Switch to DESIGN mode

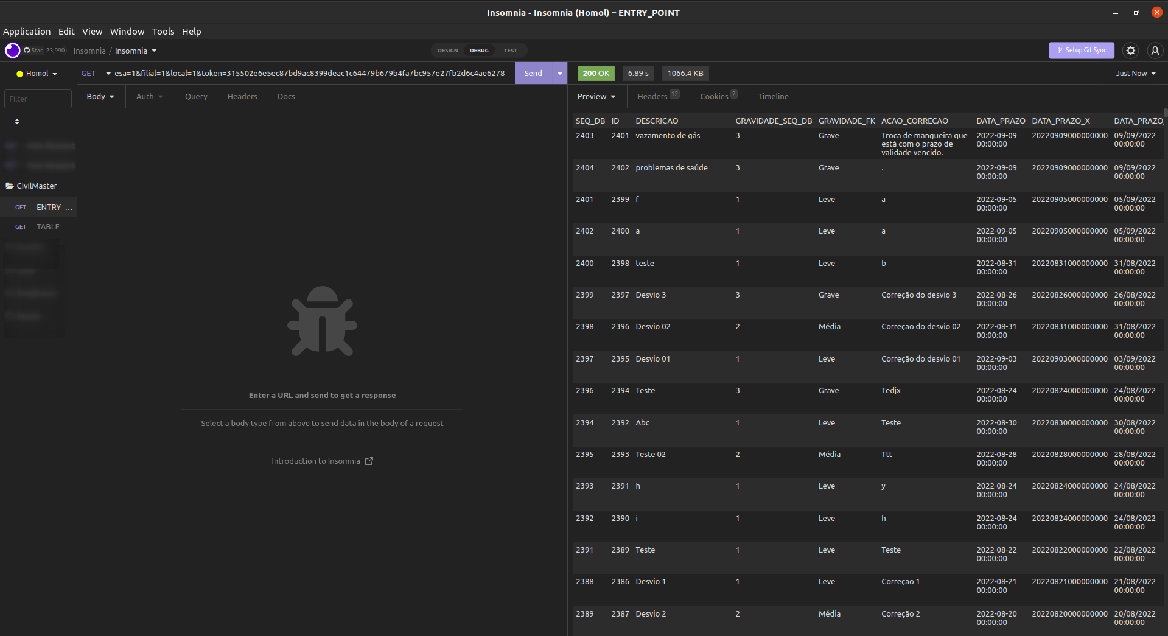point(447,51)
